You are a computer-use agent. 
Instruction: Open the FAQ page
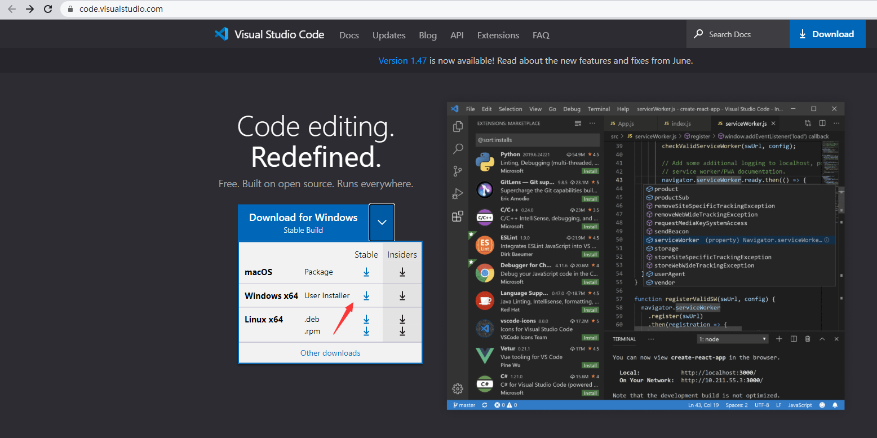(x=541, y=35)
